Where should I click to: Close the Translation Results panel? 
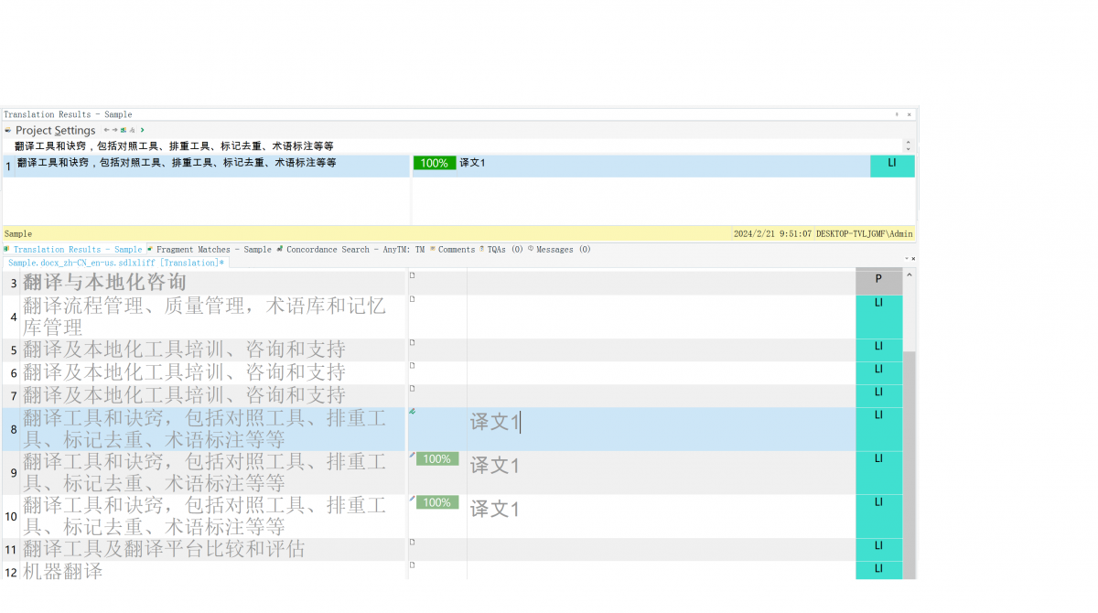click(909, 114)
